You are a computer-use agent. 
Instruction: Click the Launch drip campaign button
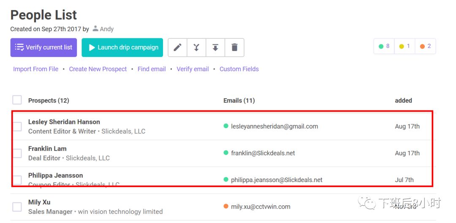pyautogui.click(x=122, y=47)
